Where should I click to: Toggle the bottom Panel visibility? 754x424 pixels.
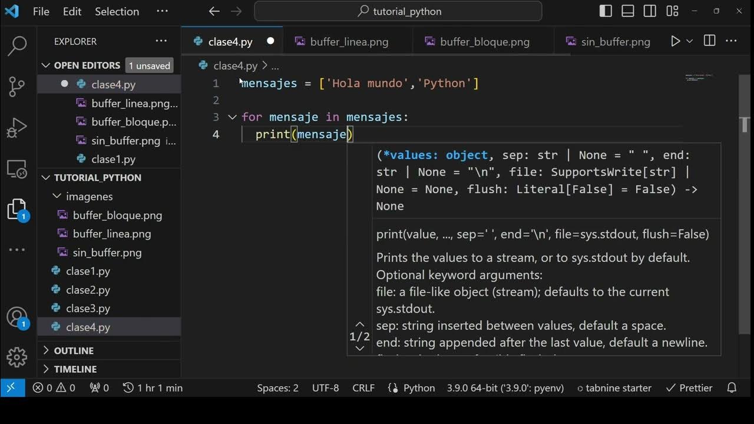coord(628,11)
